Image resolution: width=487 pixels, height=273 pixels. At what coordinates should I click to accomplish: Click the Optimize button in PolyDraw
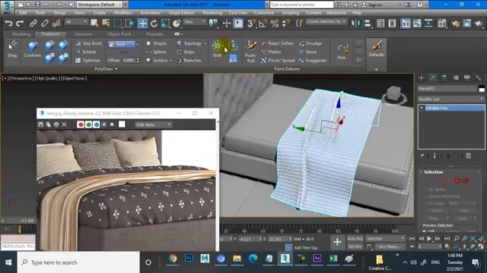[x=88, y=61]
